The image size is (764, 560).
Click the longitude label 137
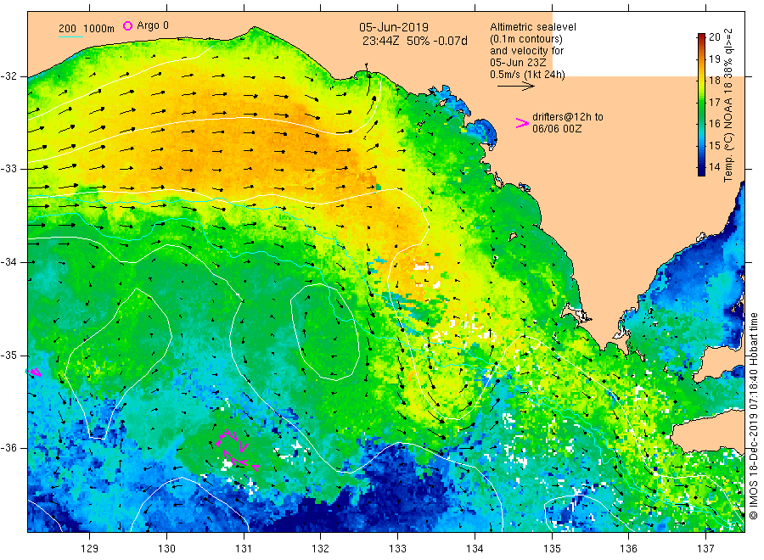(x=706, y=549)
